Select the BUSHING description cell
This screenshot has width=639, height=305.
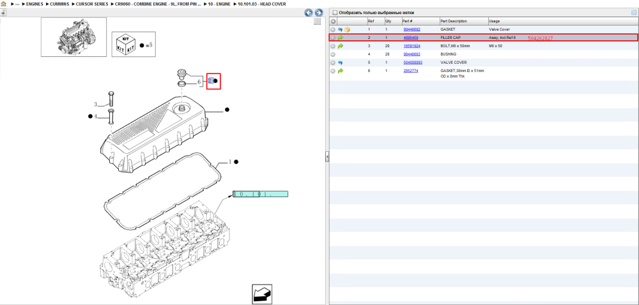(449, 54)
